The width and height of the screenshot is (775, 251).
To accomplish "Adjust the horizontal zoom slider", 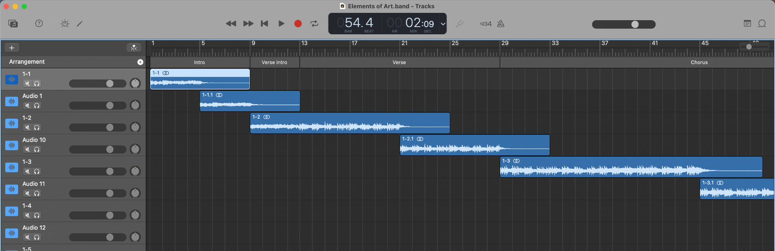I will pos(755,47).
